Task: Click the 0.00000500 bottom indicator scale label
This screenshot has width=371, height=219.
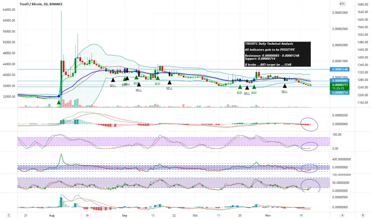Action: [x=340, y=197]
